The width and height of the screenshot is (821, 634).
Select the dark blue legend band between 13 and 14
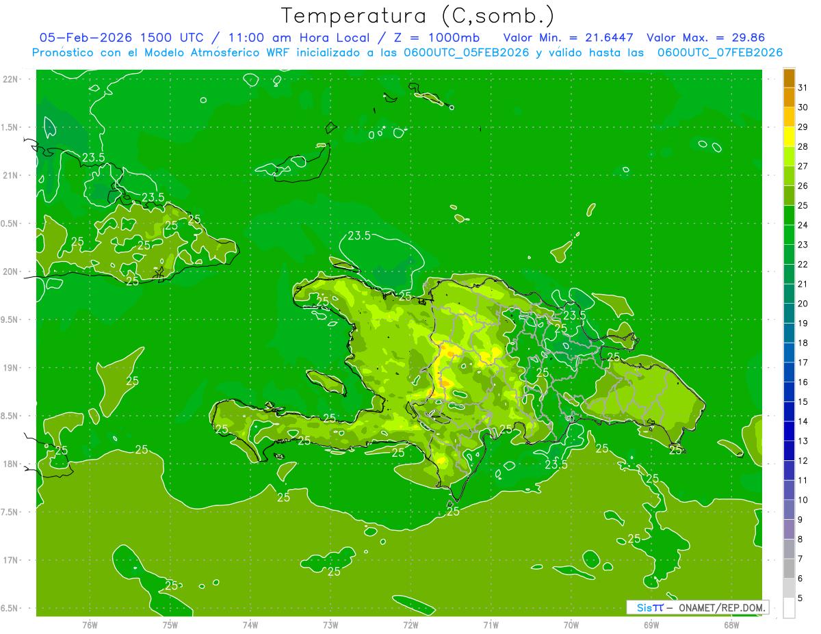[x=789, y=431]
